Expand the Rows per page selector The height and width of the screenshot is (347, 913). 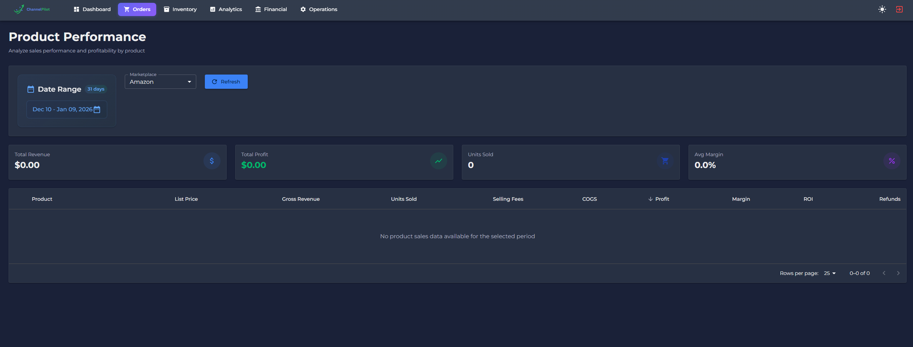[x=830, y=273]
